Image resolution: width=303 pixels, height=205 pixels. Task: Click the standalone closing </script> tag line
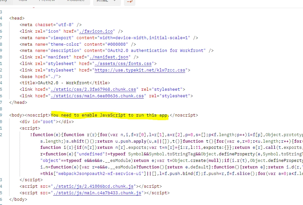point(31,180)
